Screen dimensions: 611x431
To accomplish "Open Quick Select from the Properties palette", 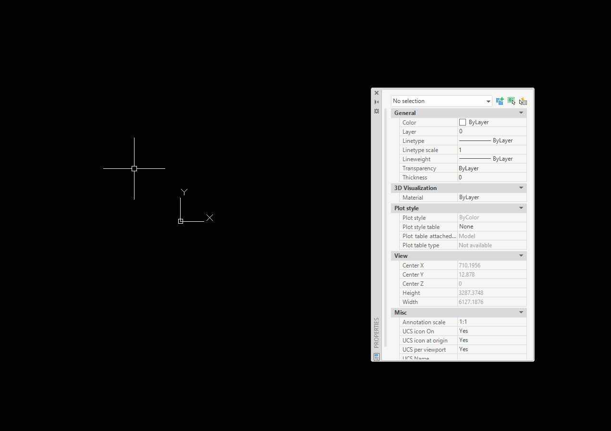I will click(523, 101).
